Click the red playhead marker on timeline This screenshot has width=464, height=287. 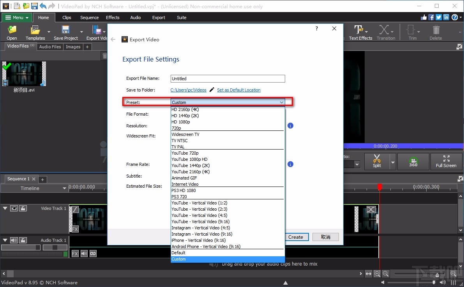379,187
